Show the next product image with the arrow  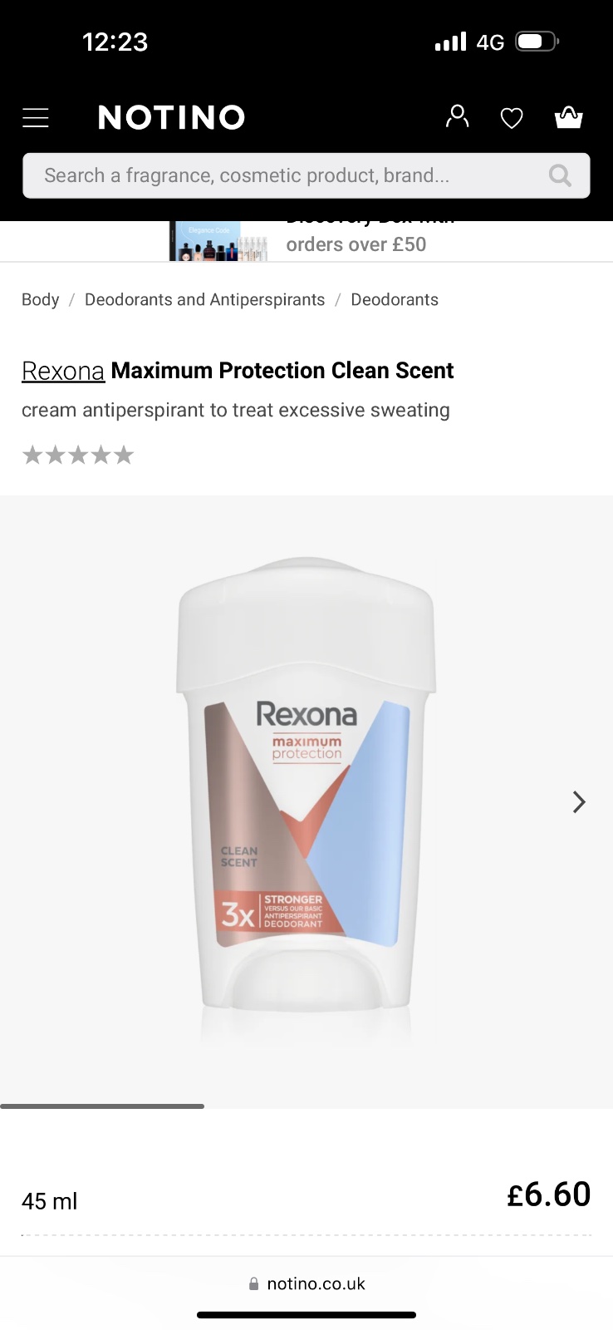click(x=579, y=801)
